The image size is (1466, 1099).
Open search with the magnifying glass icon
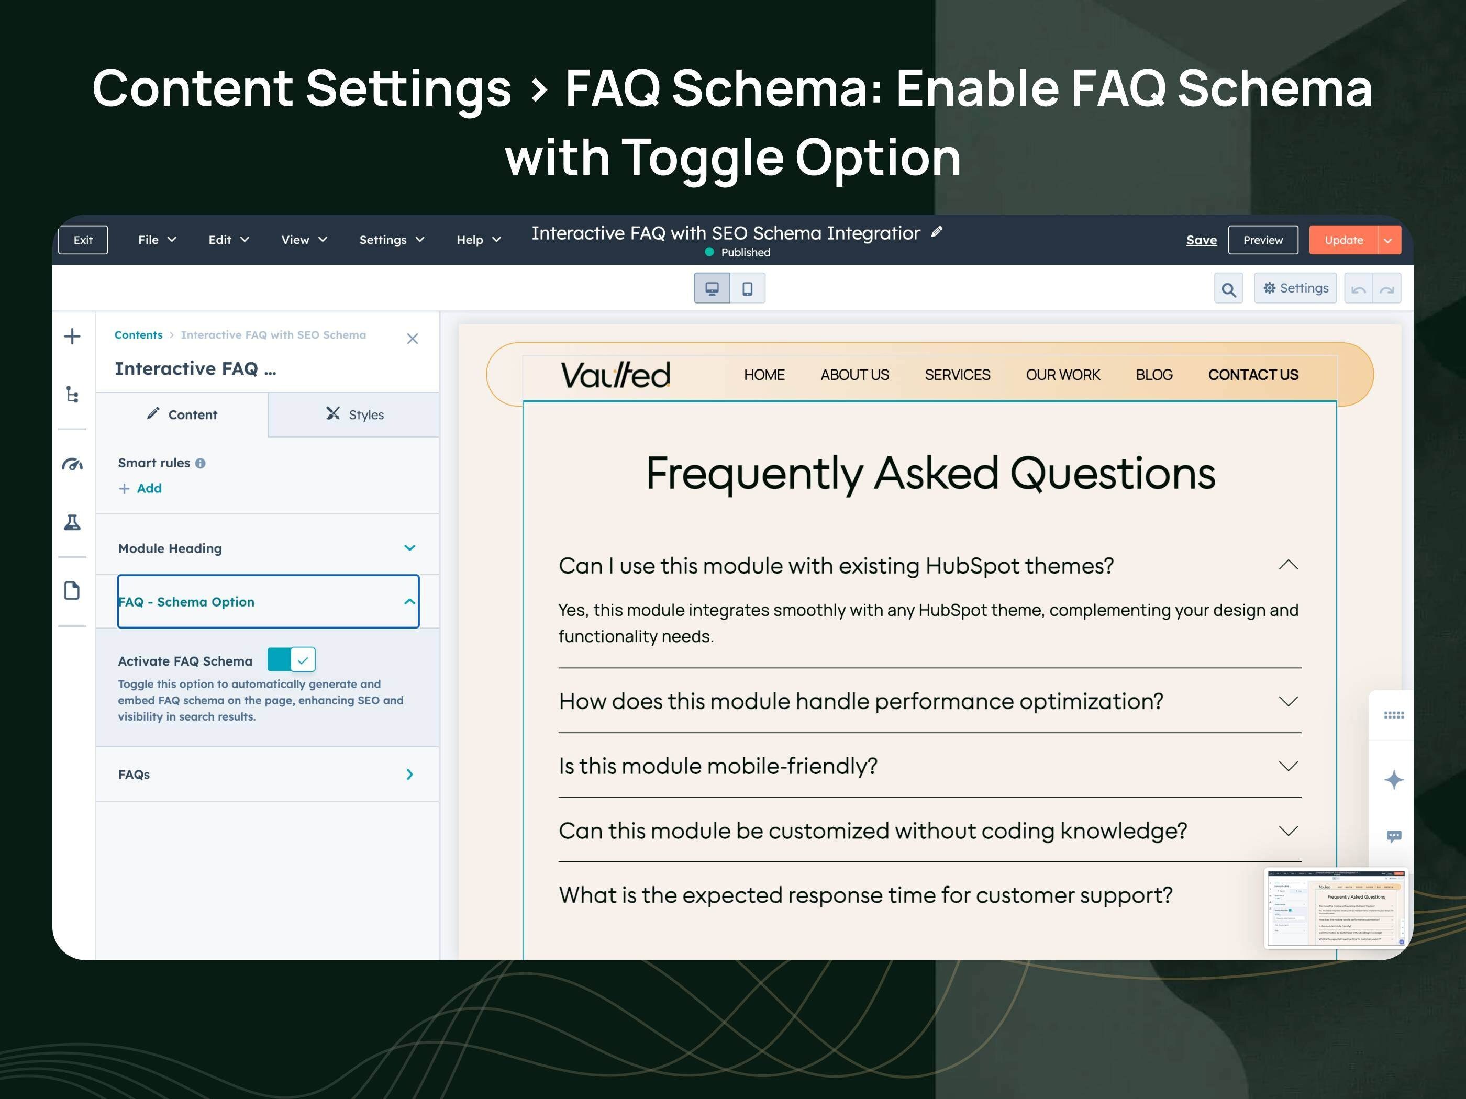coord(1229,288)
